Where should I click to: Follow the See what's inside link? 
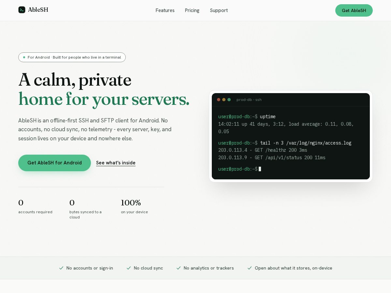point(116,163)
